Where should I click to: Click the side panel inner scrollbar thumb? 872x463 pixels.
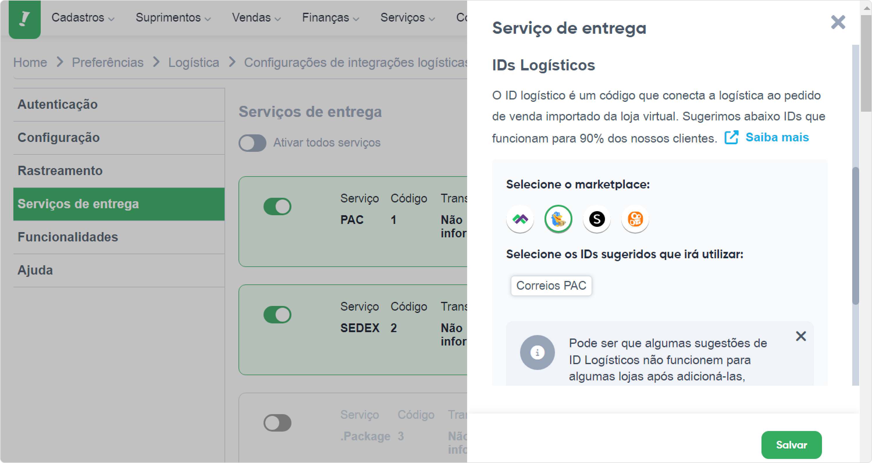tap(855, 236)
